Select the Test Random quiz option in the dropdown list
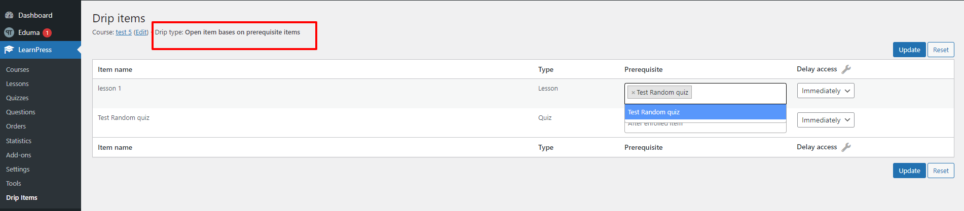Viewport: 964px width, 211px height. [705, 112]
